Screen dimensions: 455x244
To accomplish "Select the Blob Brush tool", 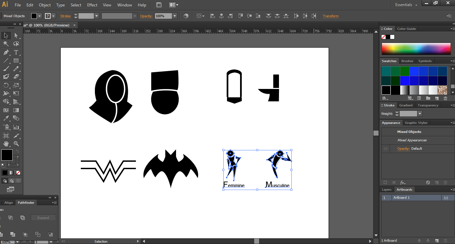I will coord(6,77).
